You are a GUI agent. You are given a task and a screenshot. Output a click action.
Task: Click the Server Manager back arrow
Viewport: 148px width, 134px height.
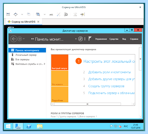(x=14, y=39)
